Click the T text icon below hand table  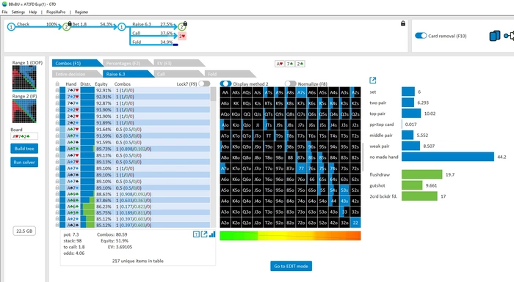(x=196, y=234)
